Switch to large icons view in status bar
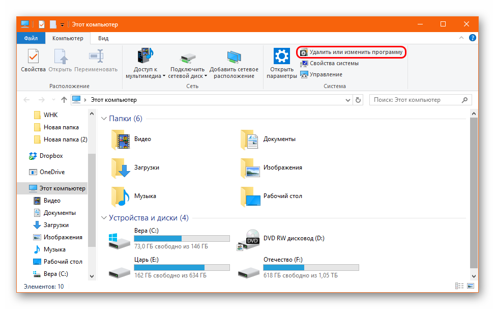 (471, 287)
